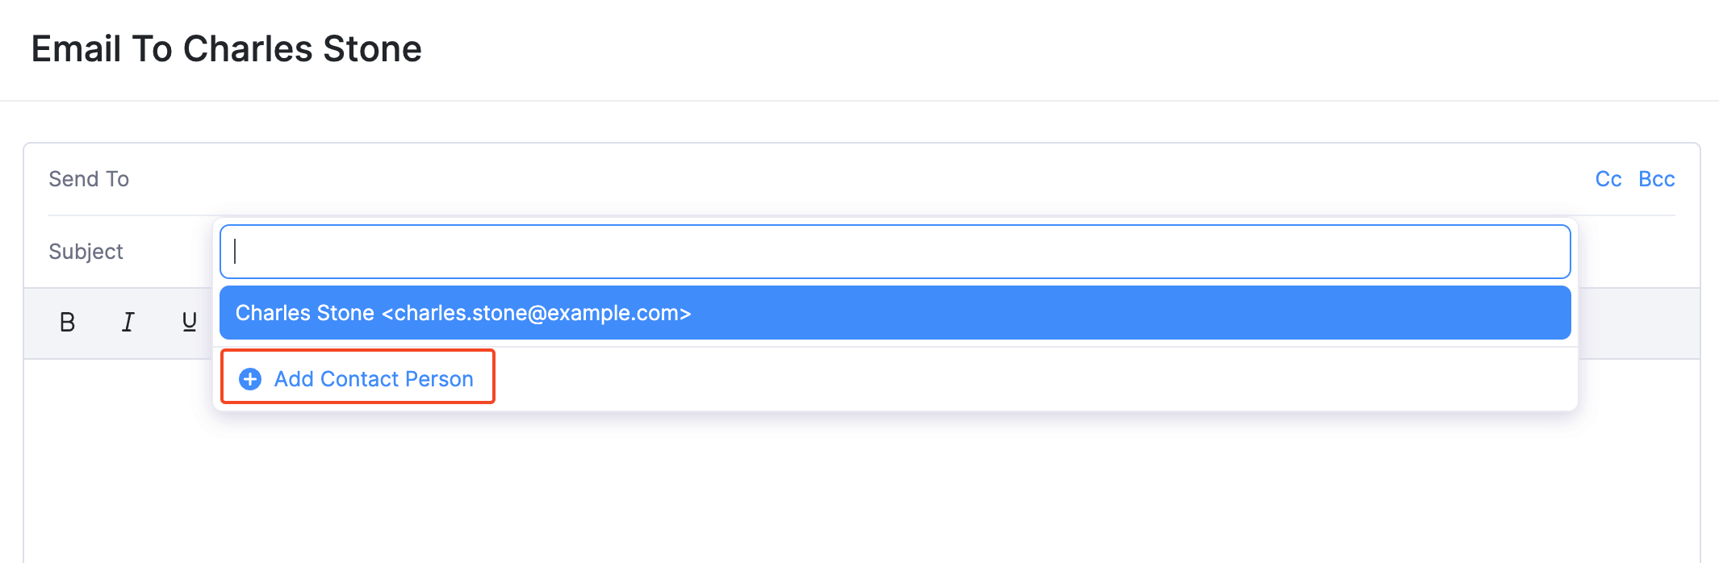Image resolution: width=1719 pixels, height=563 pixels.
Task: Select the U icon in the formatting toolbar
Action: point(187,322)
